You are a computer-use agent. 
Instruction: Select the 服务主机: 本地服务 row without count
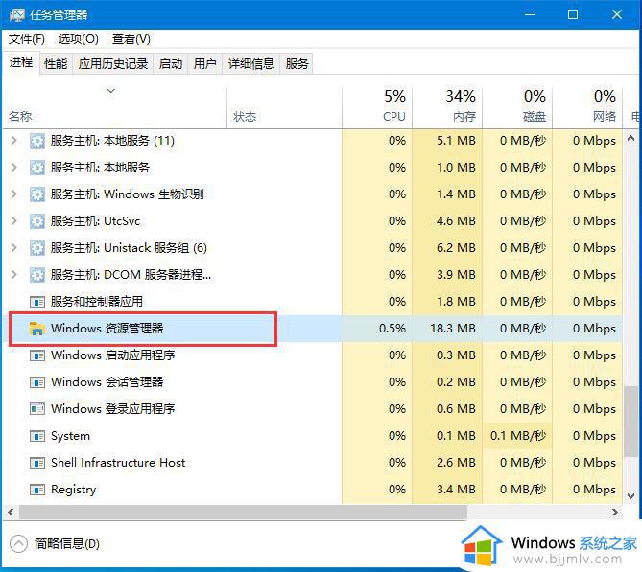(x=313, y=168)
